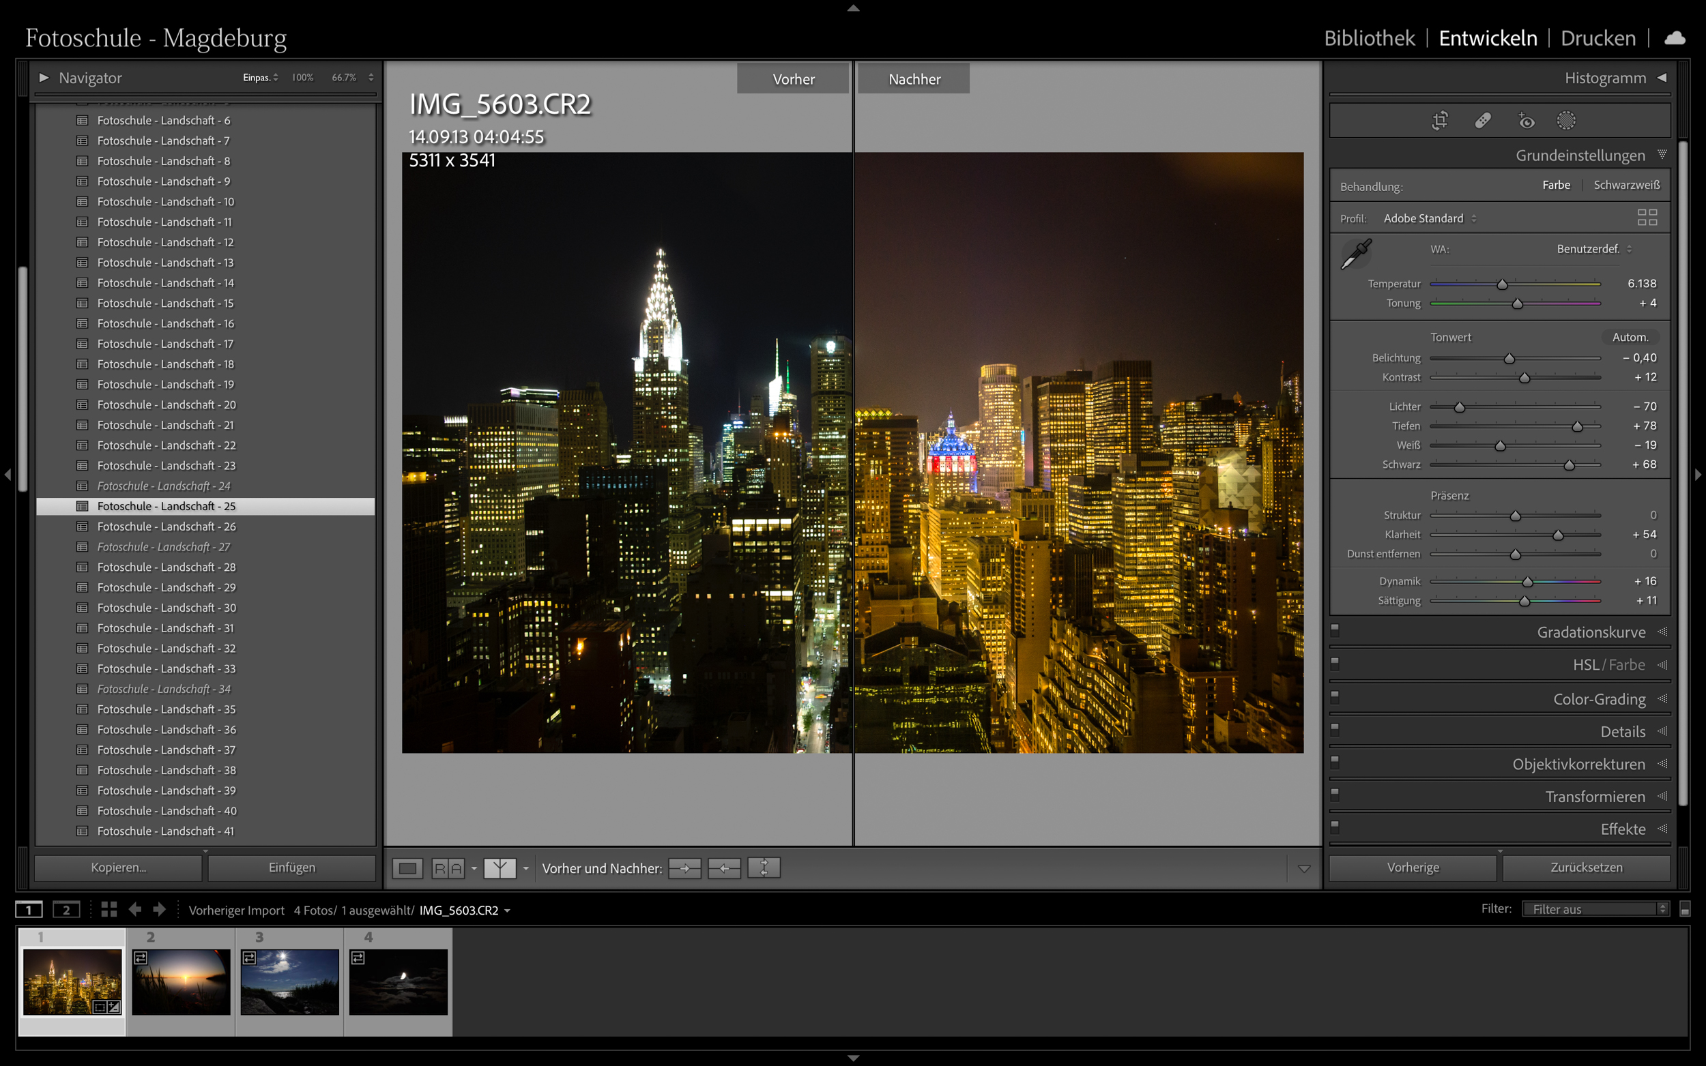Image resolution: width=1706 pixels, height=1066 pixels.
Task: Collapse the Grundeinstellungen panel
Action: [1662, 154]
